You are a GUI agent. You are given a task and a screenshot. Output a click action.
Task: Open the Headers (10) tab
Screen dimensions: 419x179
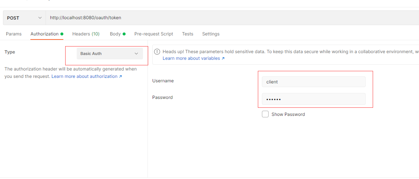(x=86, y=34)
